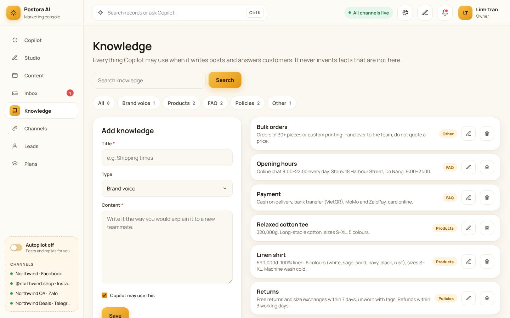Focus the Search knowledge field
This screenshot has width=510, height=318.
[149, 80]
